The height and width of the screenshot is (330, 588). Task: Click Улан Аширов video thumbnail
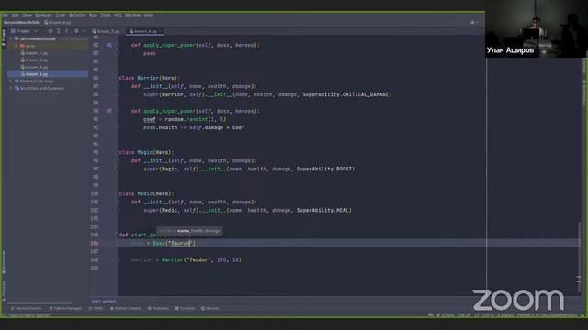(x=537, y=28)
